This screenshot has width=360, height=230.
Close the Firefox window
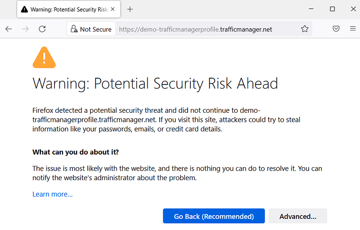click(x=352, y=9)
